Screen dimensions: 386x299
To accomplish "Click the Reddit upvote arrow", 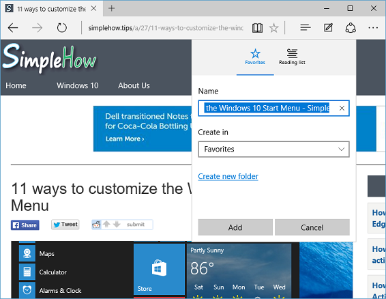I will pos(106,225).
